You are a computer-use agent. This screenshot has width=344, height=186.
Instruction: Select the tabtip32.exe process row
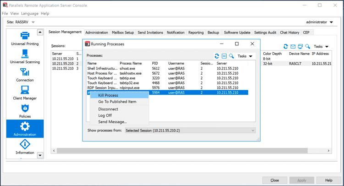[x=167, y=83]
